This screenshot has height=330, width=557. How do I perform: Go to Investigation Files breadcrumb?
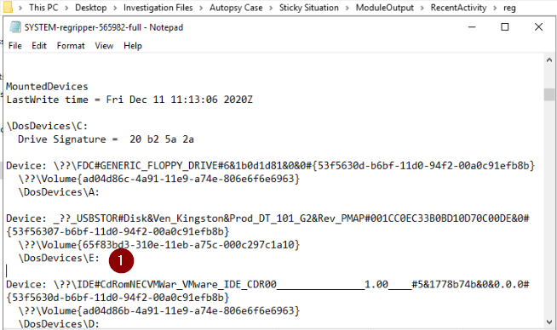coord(158,8)
